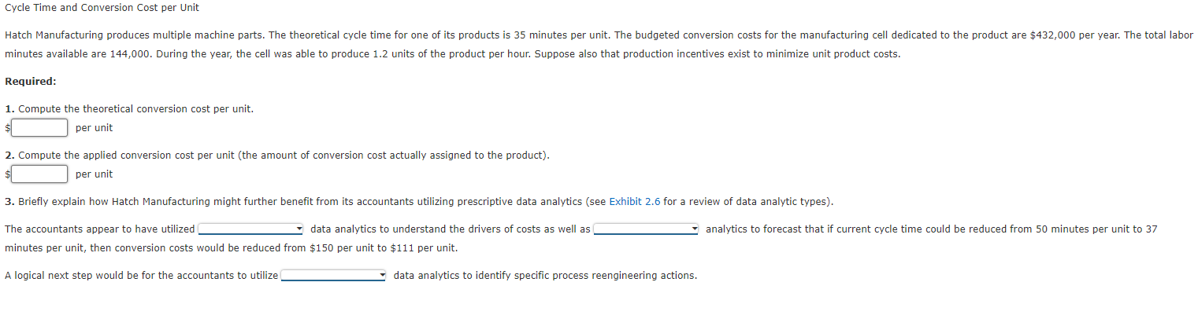Click the theoretical conversion cost input box
This screenshot has height=315, width=1198.
click(x=39, y=127)
